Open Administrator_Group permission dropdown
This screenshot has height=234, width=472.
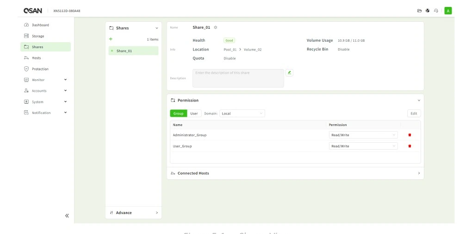click(x=363, y=135)
